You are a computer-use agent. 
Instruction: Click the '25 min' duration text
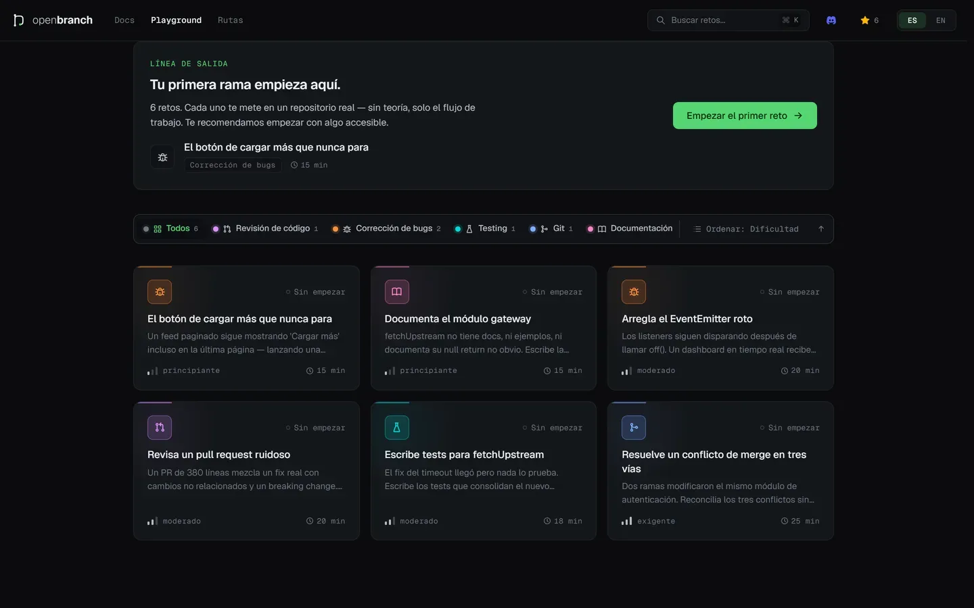pyautogui.click(x=805, y=521)
